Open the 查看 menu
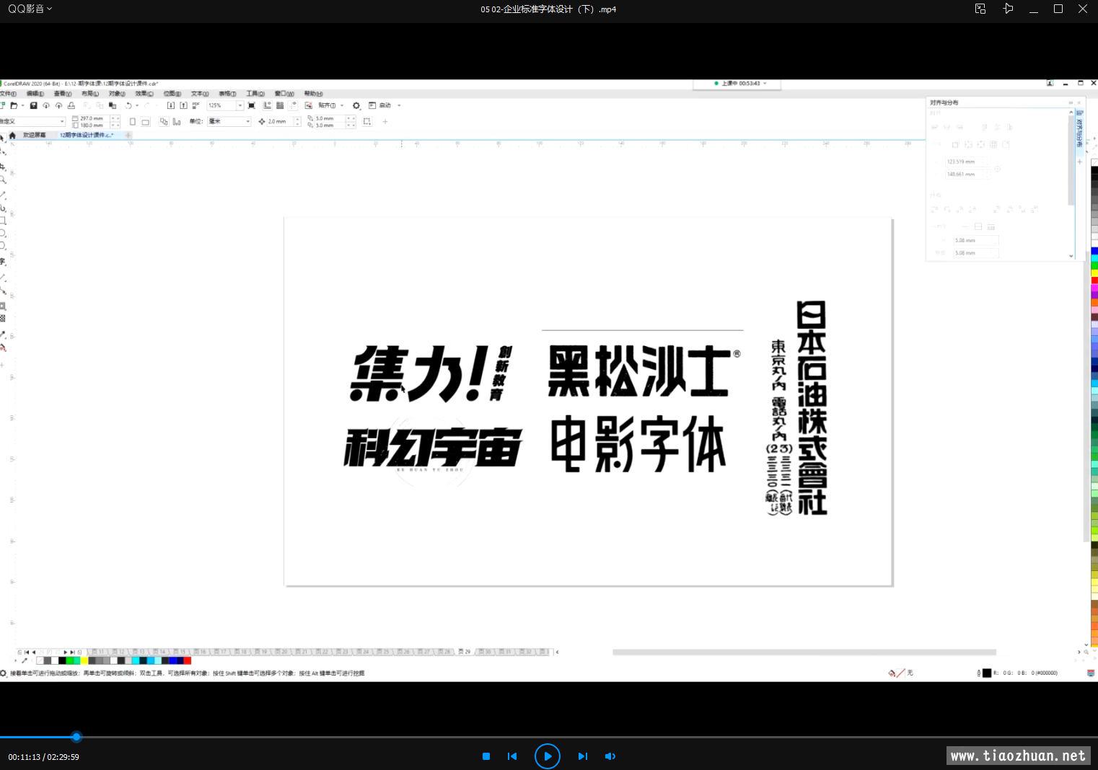1098x770 pixels. tap(62, 94)
